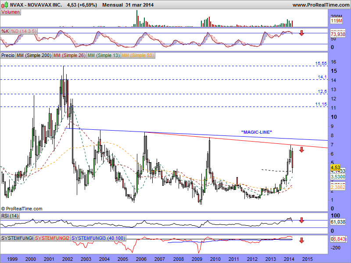Click the Mensual timeframe label
The height and width of the screenshot is (263, 351).
pyautogui.click(x=113, y=5)
